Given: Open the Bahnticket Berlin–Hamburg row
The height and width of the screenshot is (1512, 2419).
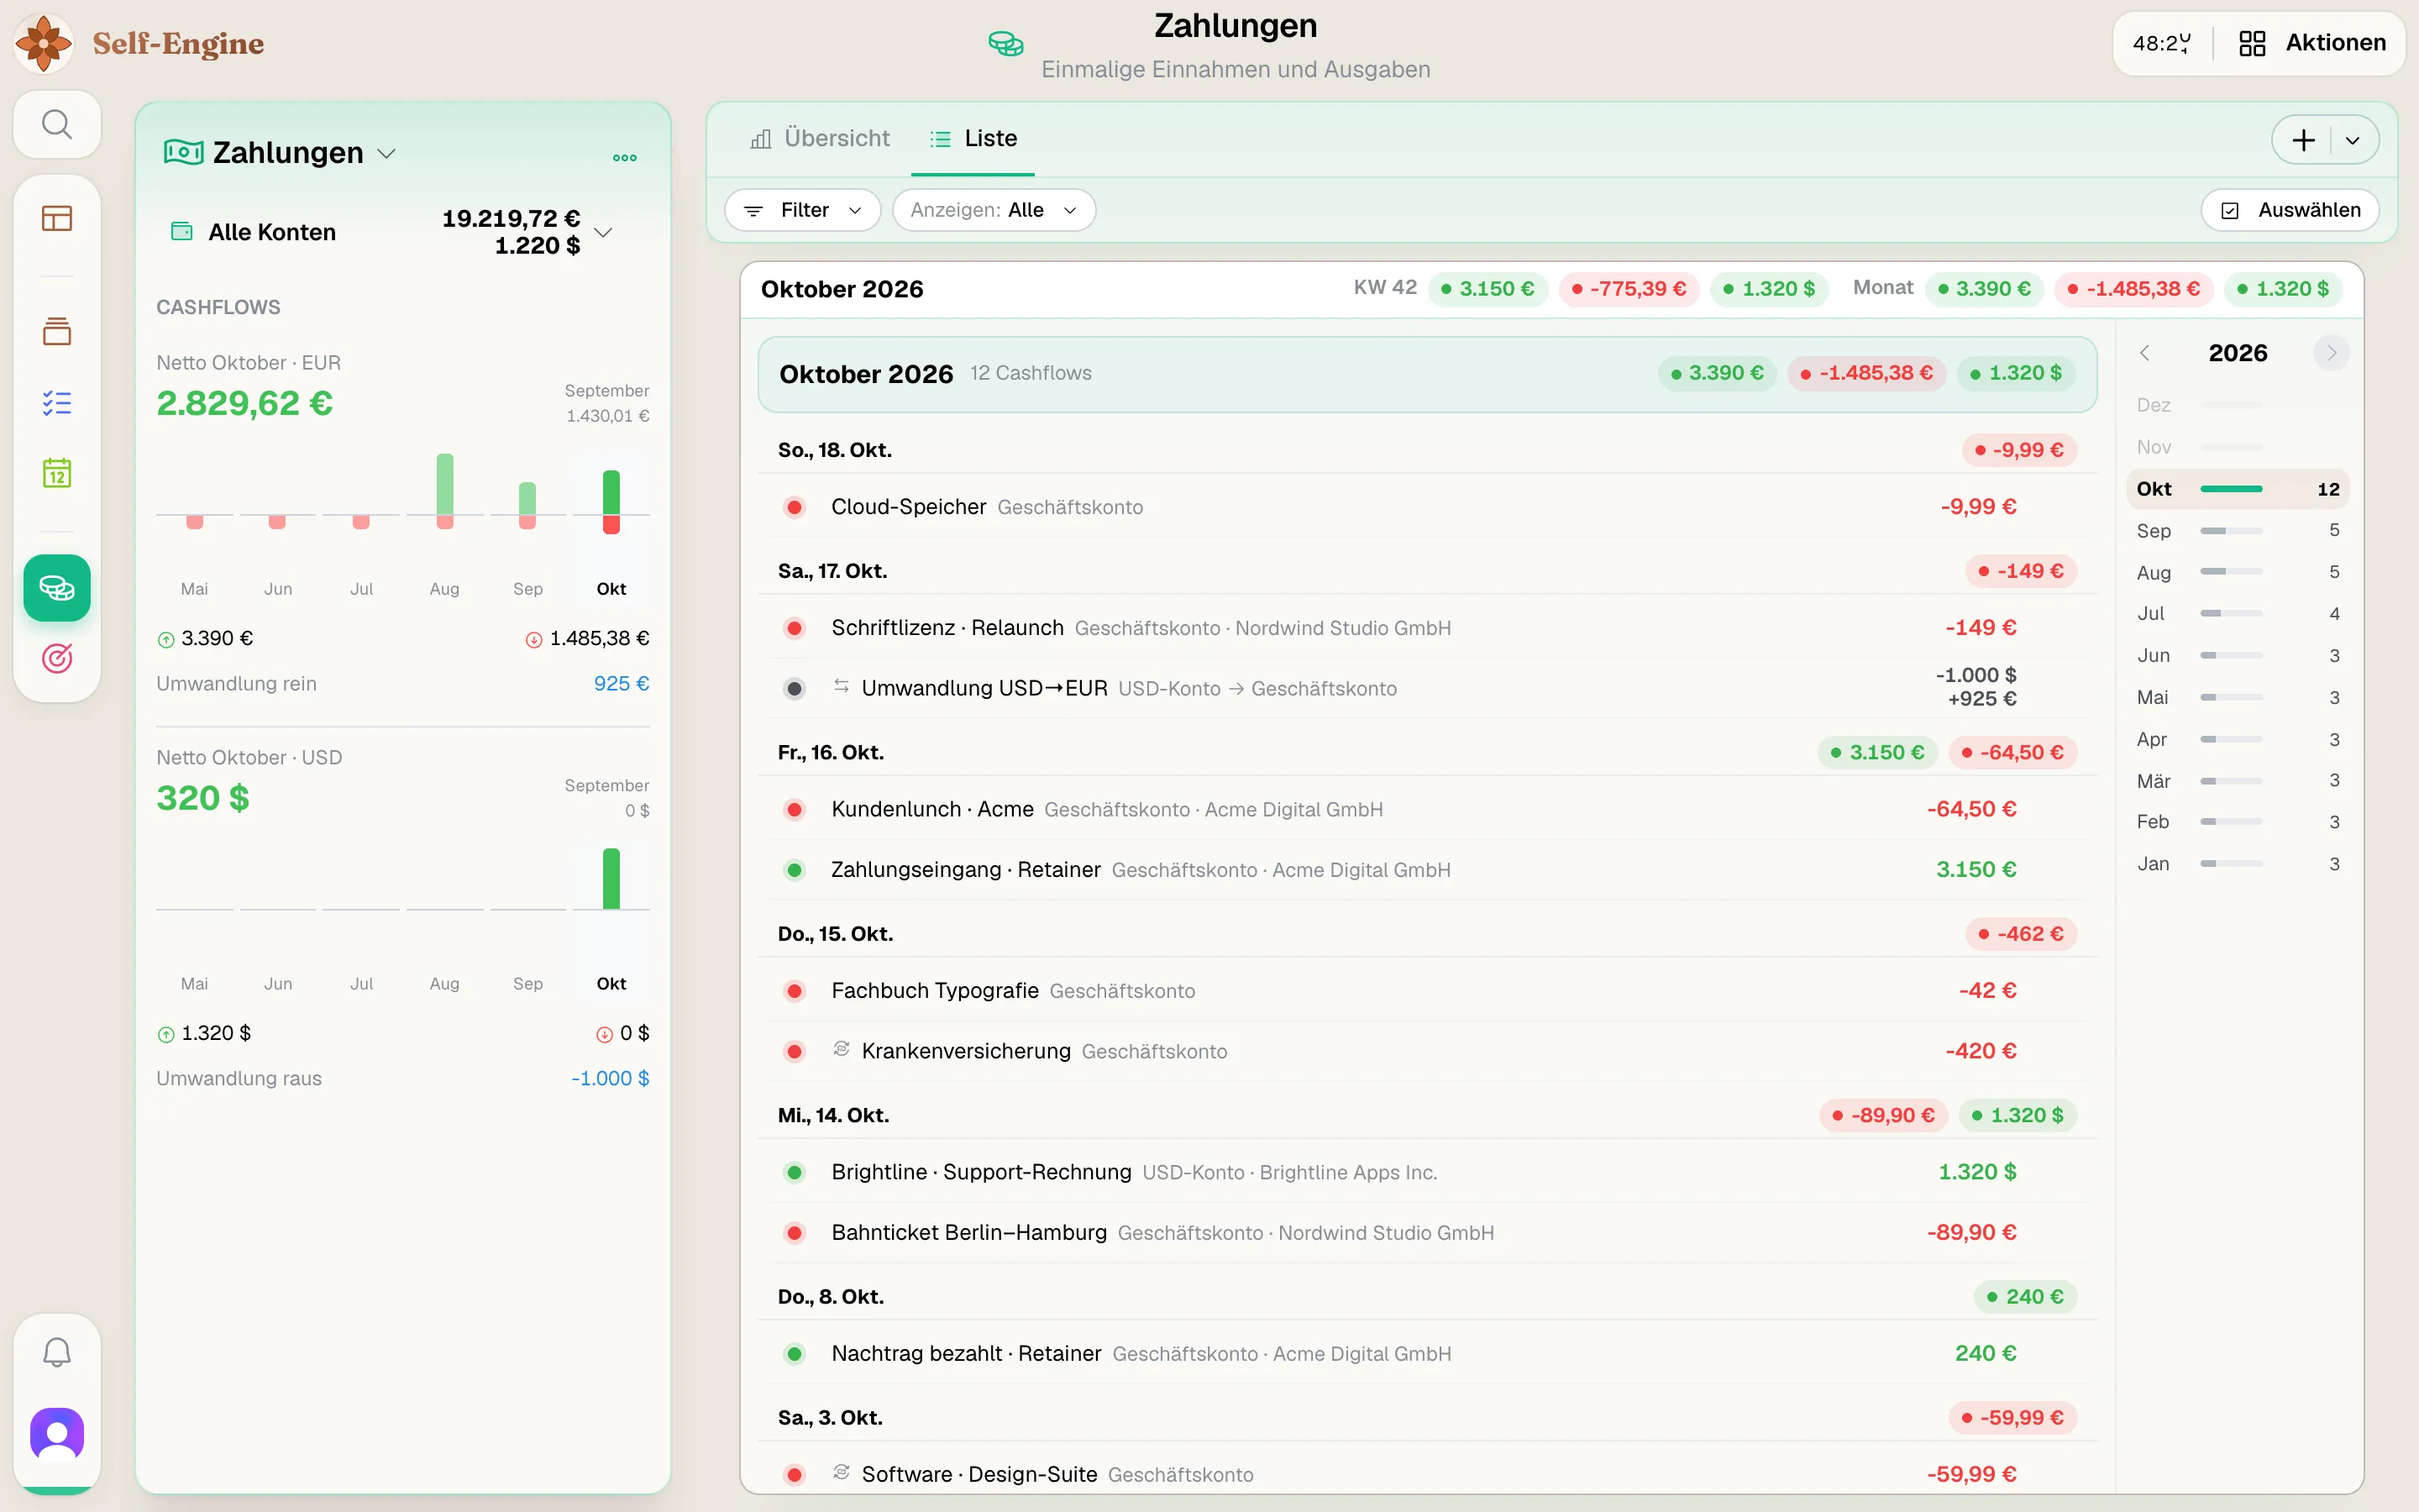Looking at the screenshot, I should (1427, 1233).
